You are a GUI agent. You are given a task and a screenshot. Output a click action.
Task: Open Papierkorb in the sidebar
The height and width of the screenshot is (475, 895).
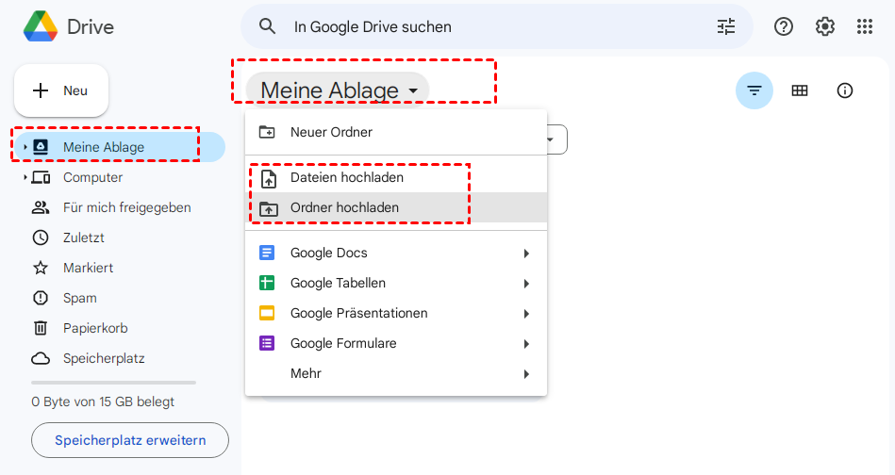point(94,328)
